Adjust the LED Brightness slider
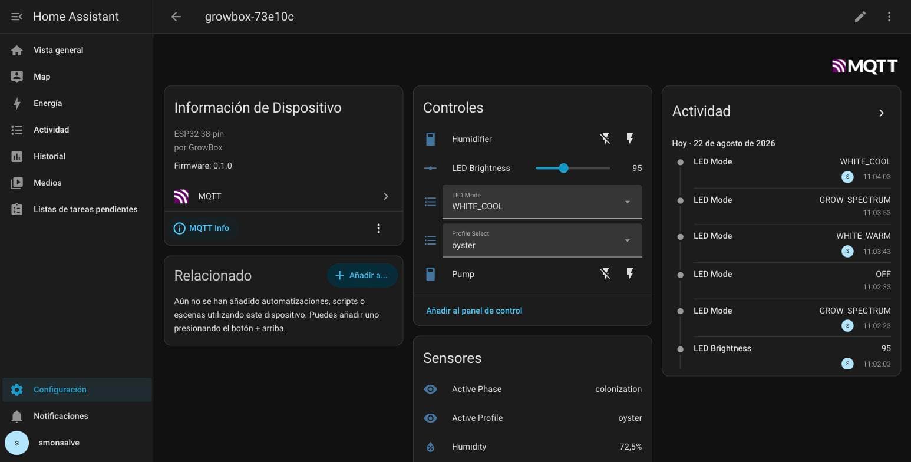Image resolution: width=911 pixels, height=462 pixels. (x=573, y=168)
